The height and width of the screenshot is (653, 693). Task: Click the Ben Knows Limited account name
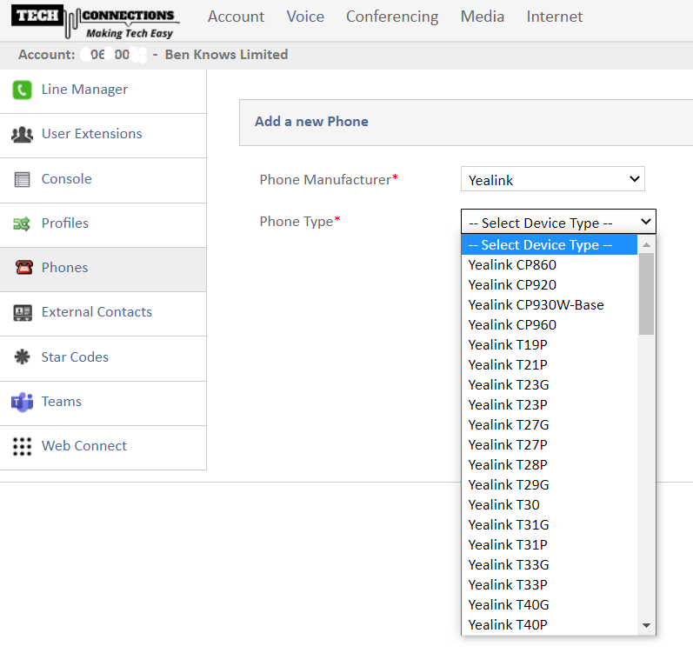[x=226, y=54]
